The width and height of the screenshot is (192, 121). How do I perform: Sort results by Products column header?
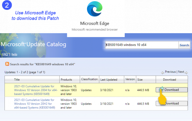point(66,80)
